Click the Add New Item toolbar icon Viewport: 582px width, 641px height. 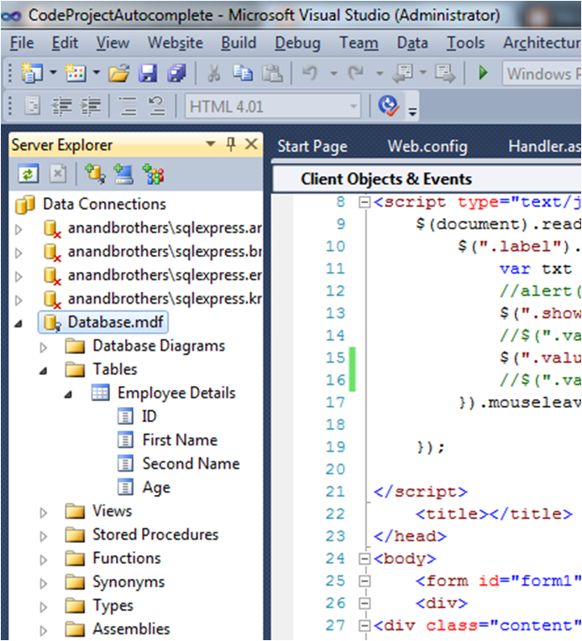click(x=76, y=73)
